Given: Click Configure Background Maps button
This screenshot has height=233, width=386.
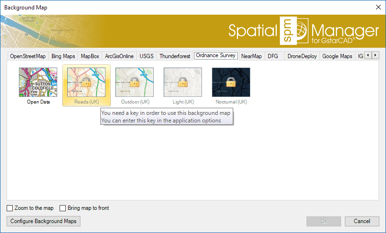Looking at the screenshot, I should 43,221.
